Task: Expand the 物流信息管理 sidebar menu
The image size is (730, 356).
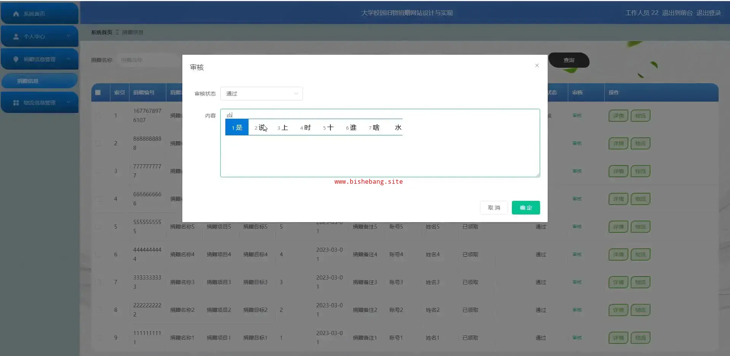Action: click(40, 103)
